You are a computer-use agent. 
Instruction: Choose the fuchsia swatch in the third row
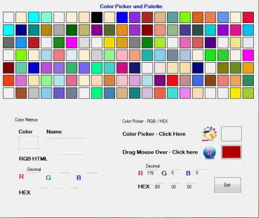71,43
